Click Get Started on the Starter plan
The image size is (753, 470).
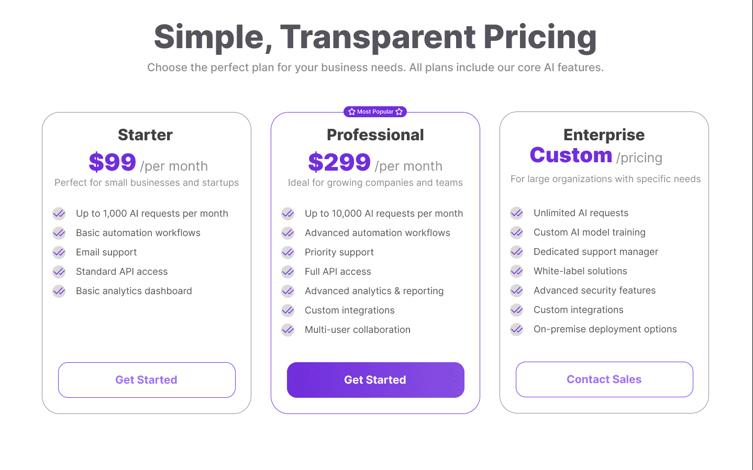click(x=146, y=379)
